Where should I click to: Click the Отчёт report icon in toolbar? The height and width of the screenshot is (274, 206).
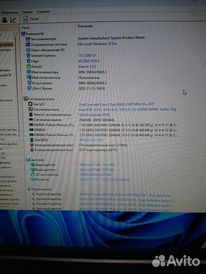click(x=25, y=19)
